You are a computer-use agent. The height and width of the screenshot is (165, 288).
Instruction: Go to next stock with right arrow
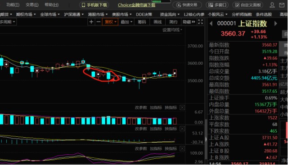point(275,23)
